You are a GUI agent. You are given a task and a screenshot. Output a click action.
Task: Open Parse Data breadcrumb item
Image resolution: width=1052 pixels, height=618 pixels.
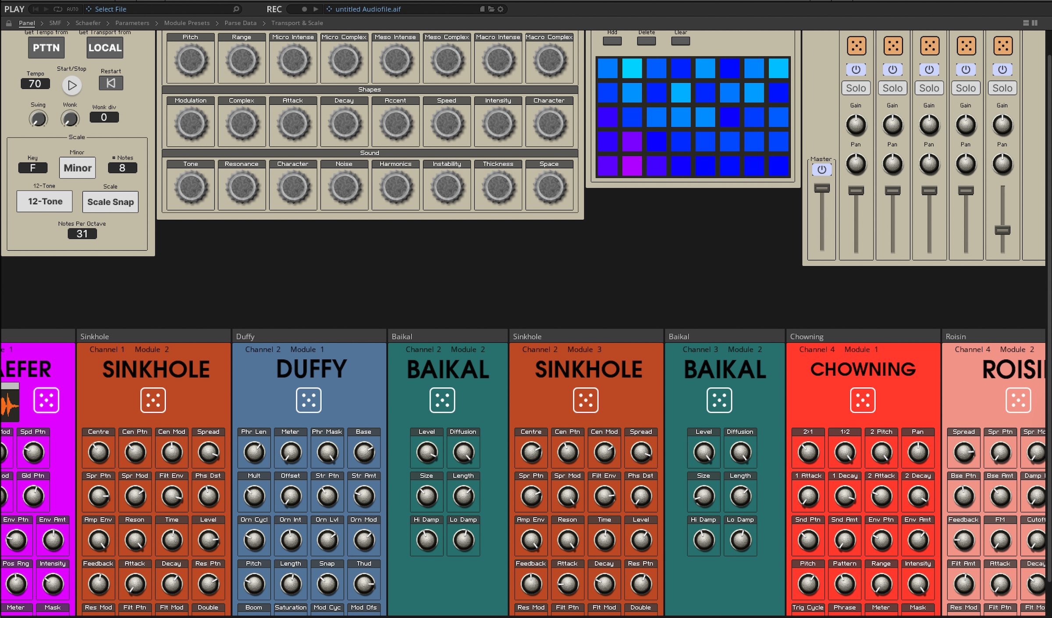point(240,23)
